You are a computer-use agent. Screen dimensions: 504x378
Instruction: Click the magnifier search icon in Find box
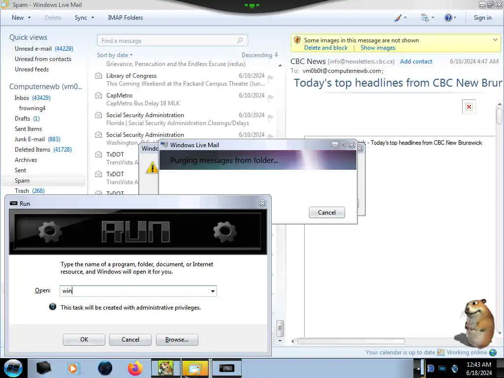click(x=240, y=40)
